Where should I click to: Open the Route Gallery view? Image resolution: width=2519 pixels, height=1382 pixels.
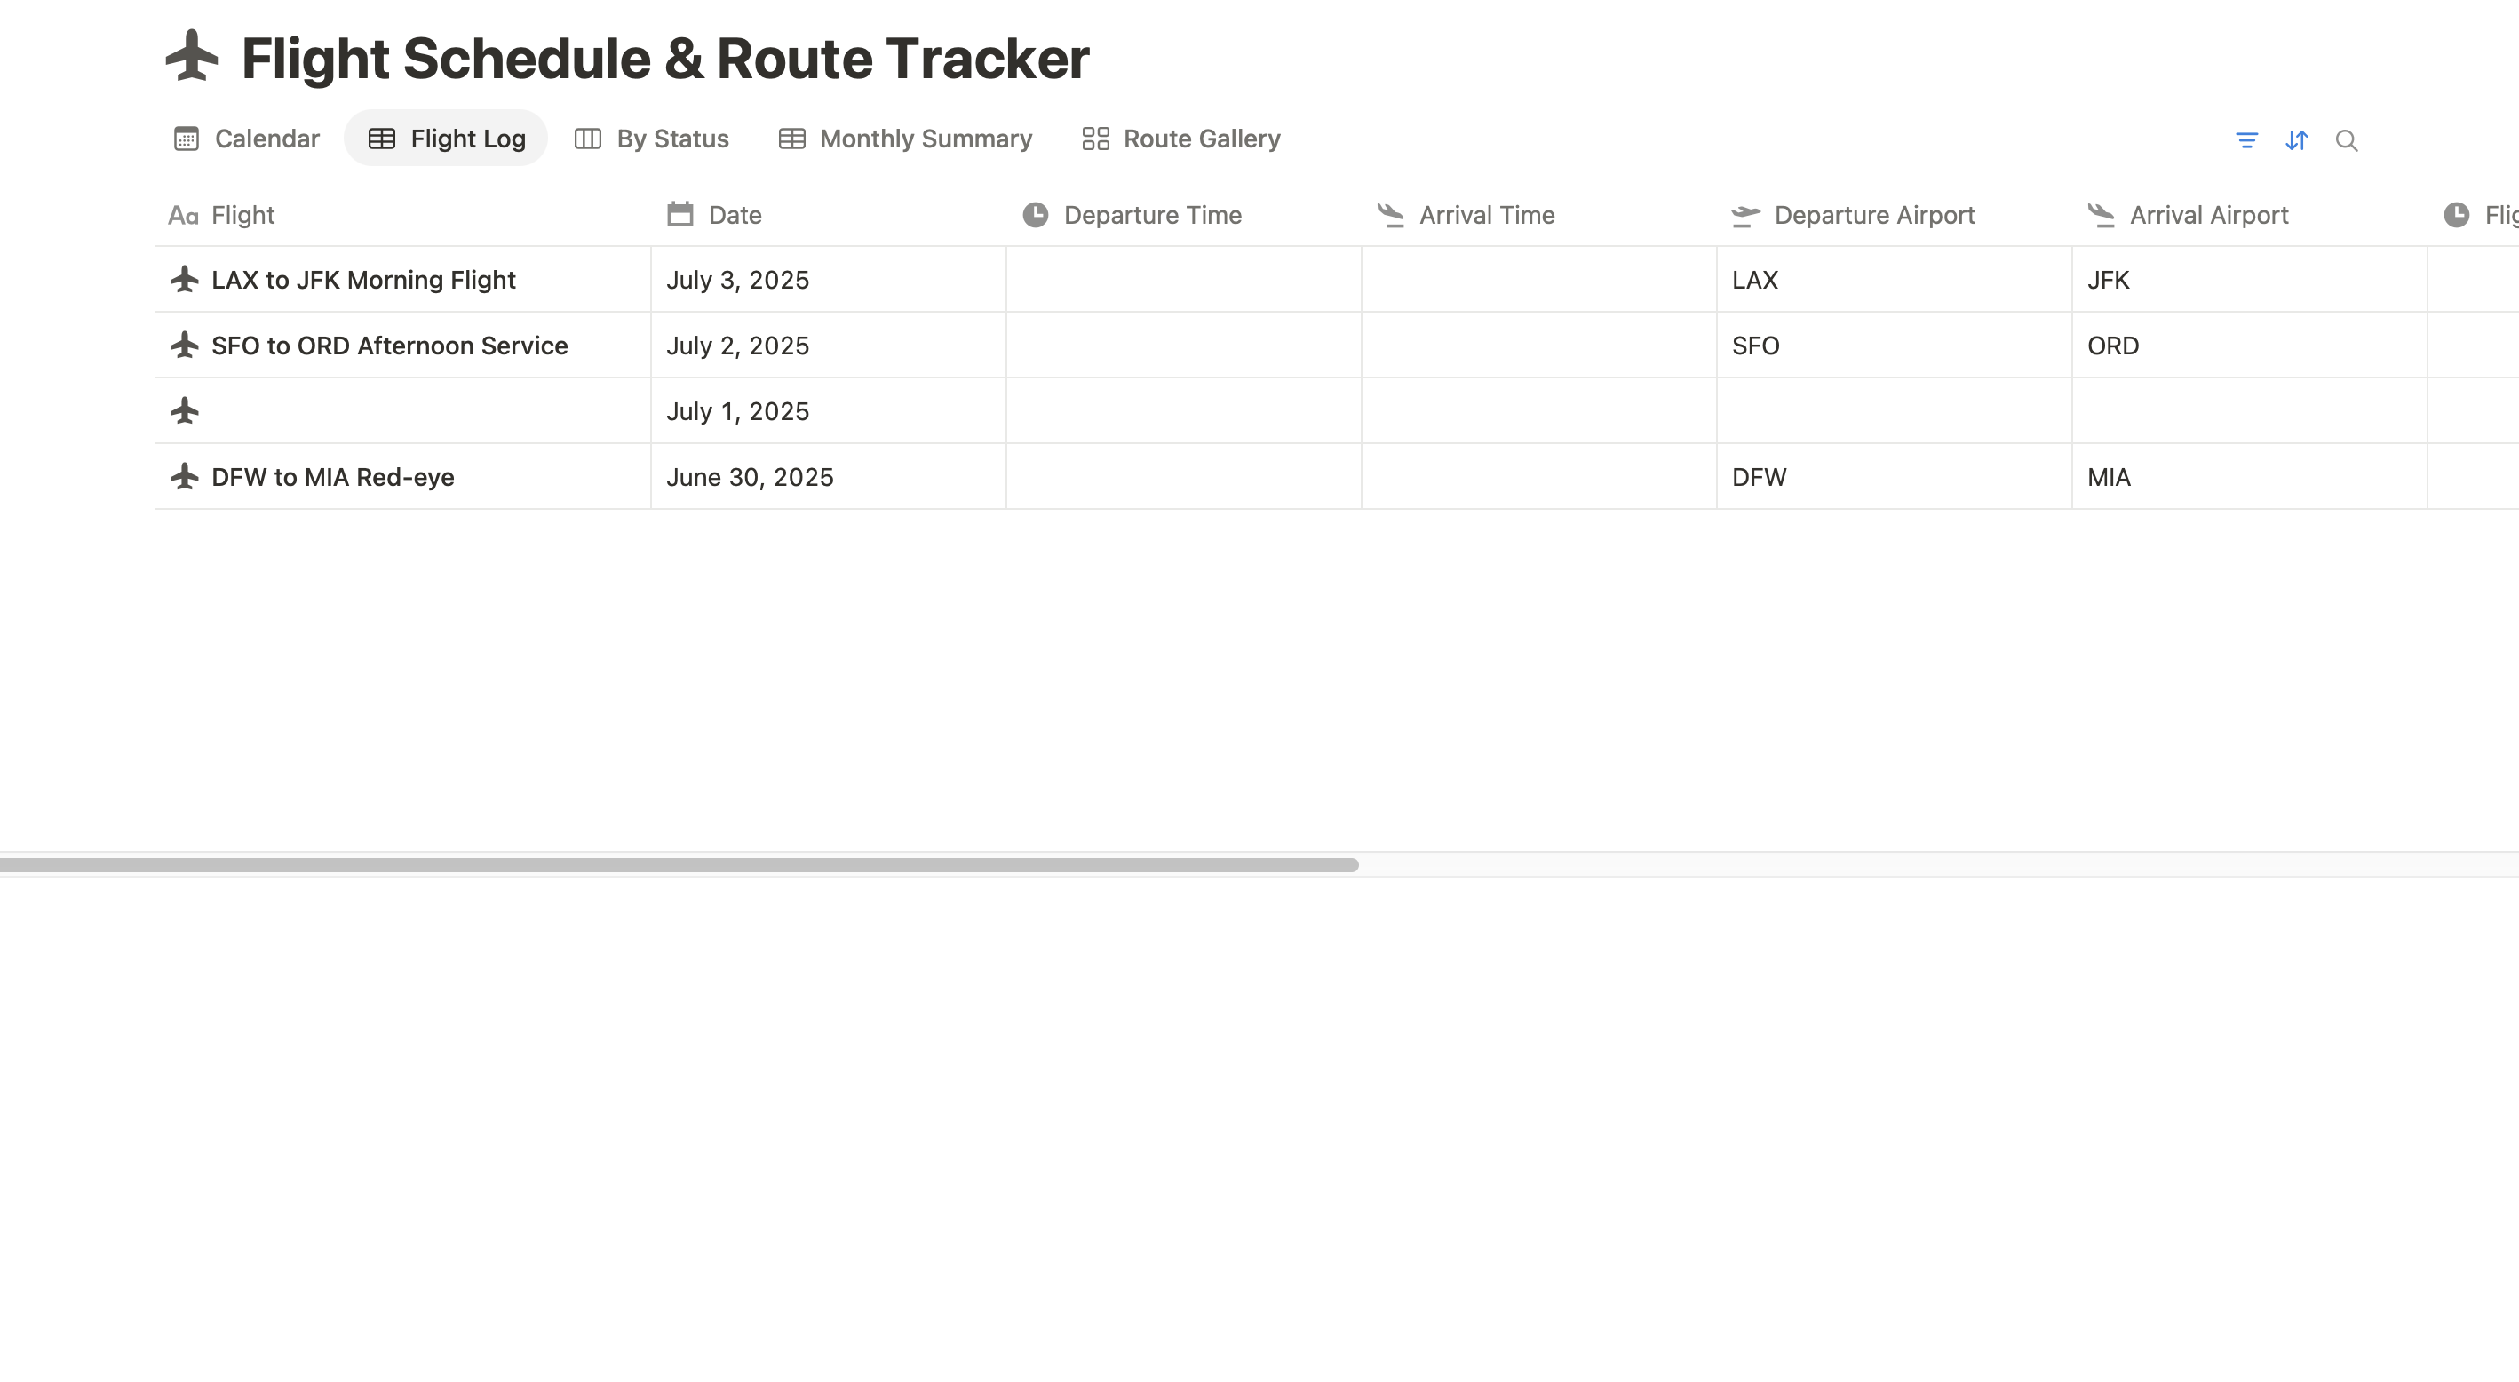tap(1180, 138)
